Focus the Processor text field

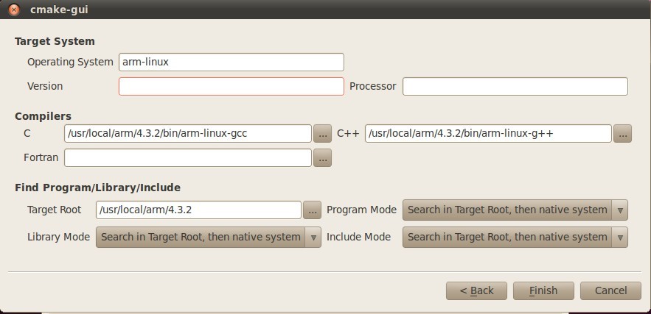[x=515, y=86]
